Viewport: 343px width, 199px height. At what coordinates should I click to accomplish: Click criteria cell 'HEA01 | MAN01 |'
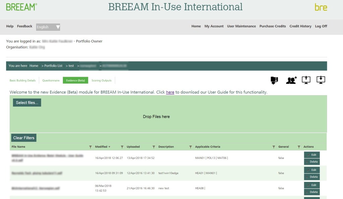click(x=206, y=173)
